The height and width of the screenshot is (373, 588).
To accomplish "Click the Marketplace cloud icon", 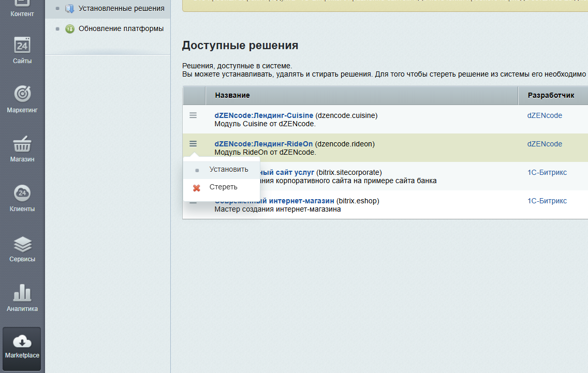I will [22, 342].
